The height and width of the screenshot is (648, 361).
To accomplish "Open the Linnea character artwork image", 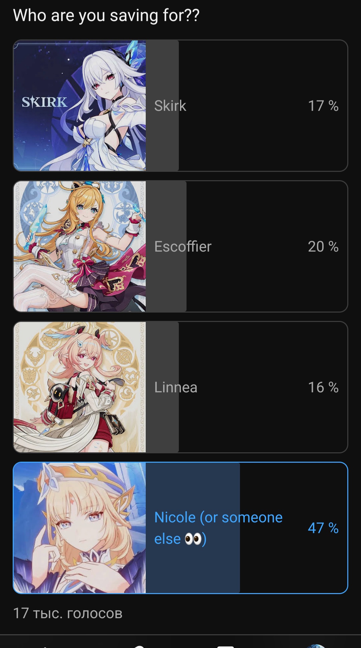I will (80, 387).
